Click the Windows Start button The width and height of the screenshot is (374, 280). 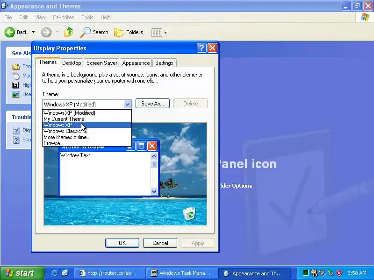pos(22,273)
